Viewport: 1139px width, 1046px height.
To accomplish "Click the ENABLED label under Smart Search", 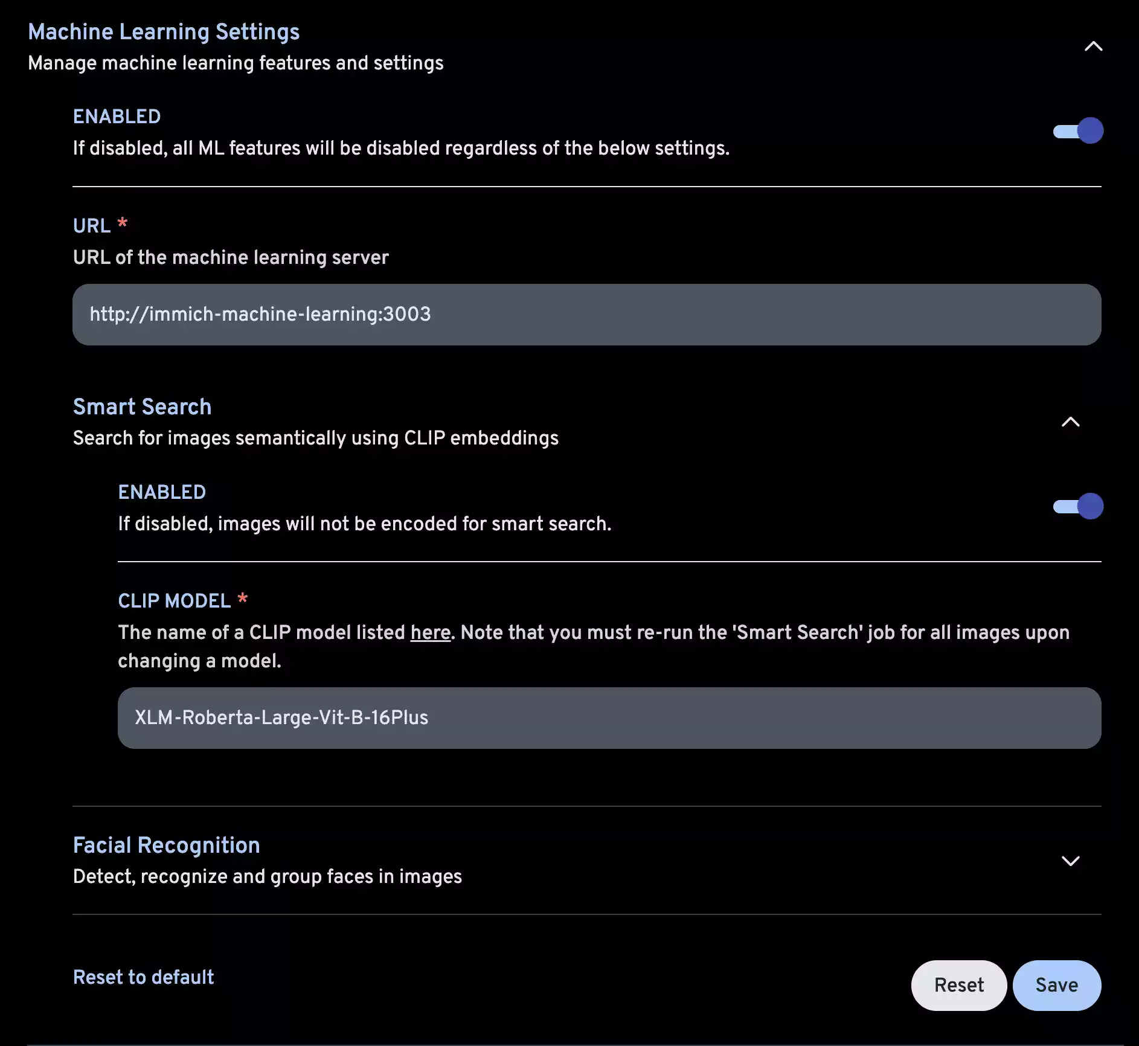I will point(162,492).
